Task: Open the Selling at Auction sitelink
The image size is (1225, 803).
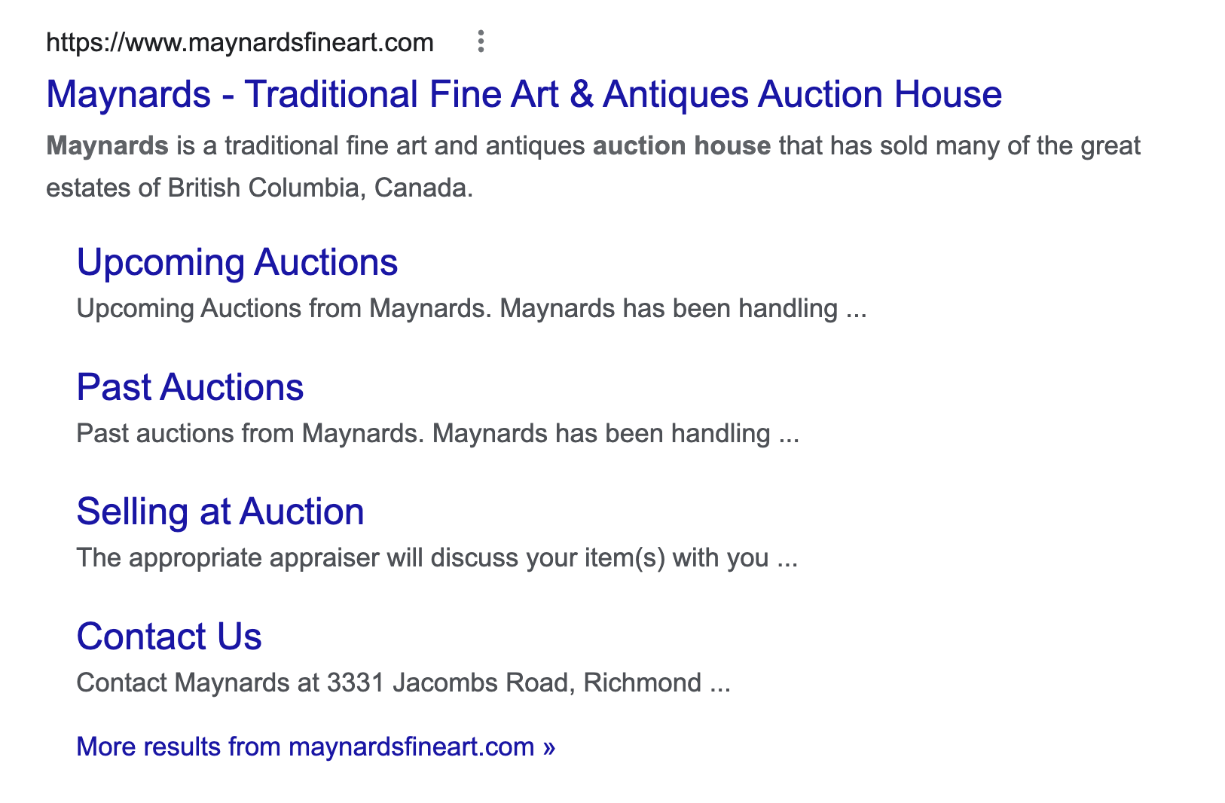Action: pyautogui.click(x=220, y=511)
